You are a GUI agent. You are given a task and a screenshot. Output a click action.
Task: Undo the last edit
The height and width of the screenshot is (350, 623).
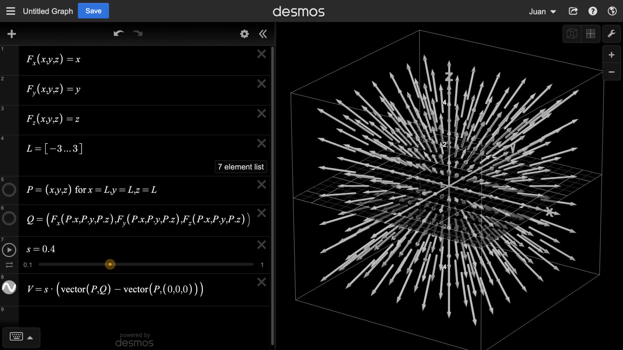[119, 34]
